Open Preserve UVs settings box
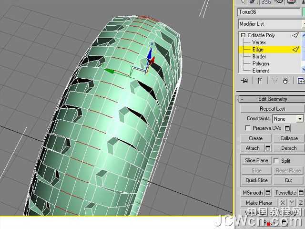The width and height of the screenshot is (305, 229). [x=287, y=128]
